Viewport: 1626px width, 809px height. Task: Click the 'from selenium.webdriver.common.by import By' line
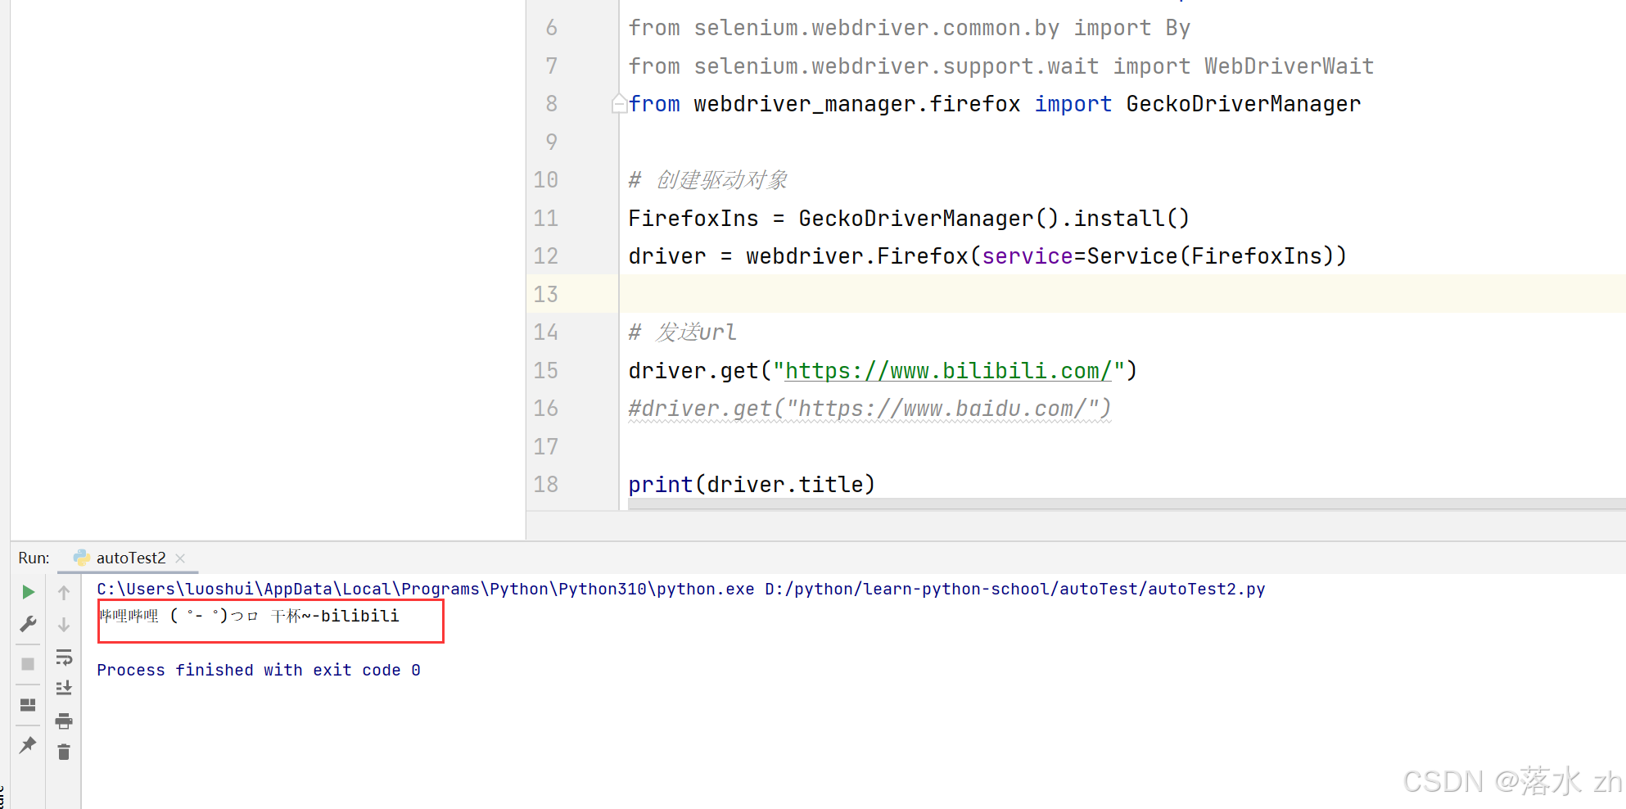coord(909,28)
